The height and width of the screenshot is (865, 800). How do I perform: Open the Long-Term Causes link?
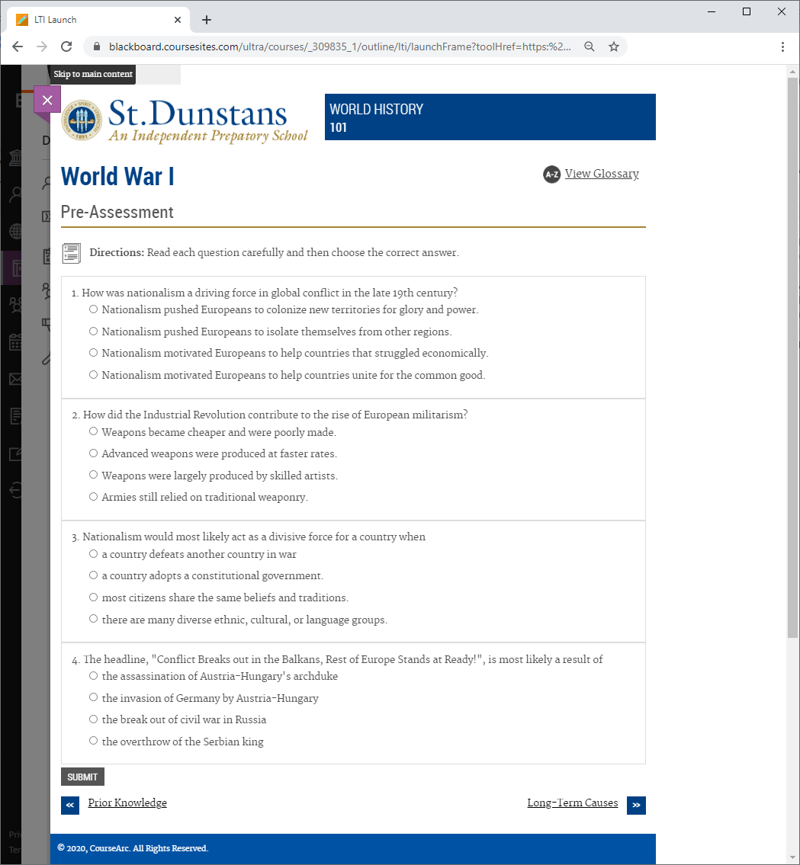(x=573, y=803)
